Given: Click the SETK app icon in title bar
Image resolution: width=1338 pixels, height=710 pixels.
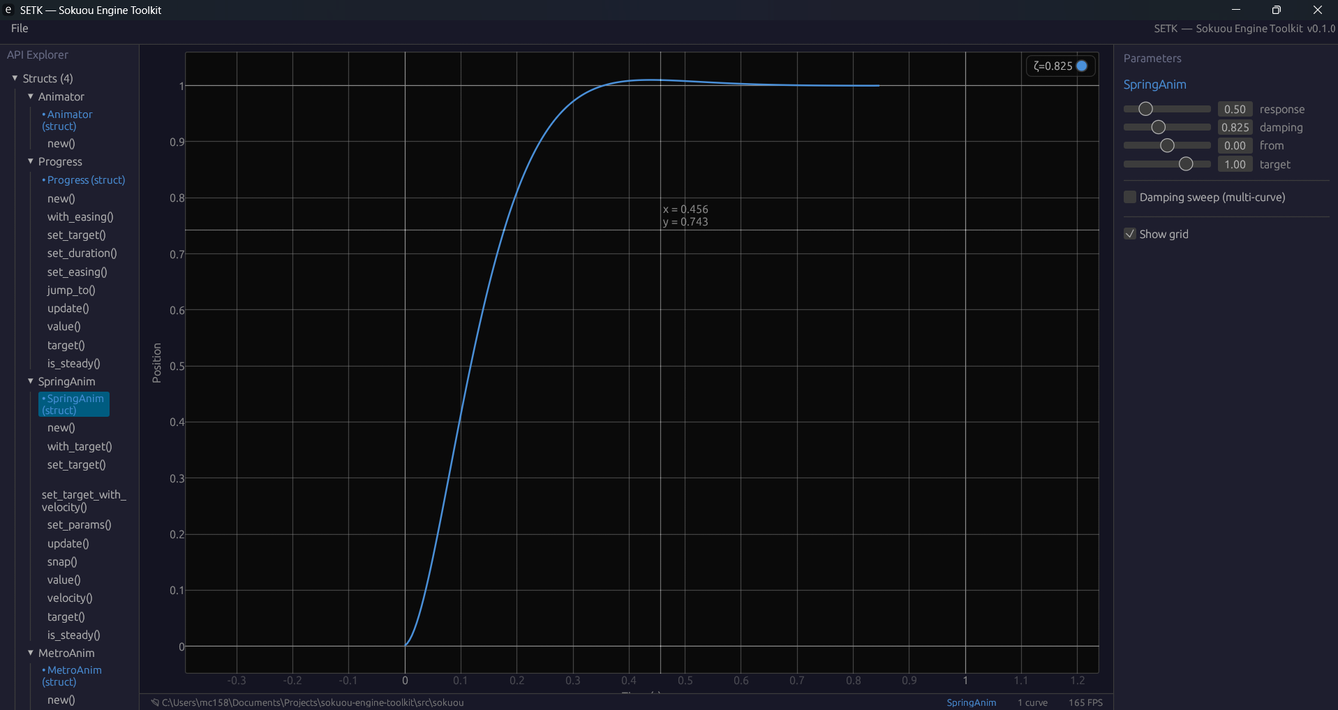Looking at the screenshot, I should [x=8, y=10].
